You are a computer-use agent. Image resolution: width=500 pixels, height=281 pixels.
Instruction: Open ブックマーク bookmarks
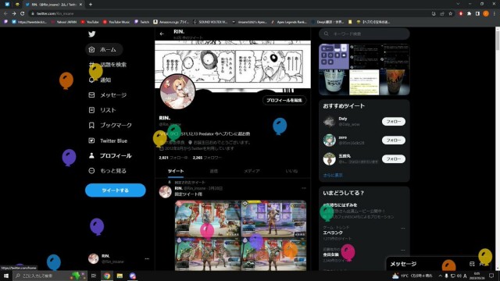pos(110,125)
